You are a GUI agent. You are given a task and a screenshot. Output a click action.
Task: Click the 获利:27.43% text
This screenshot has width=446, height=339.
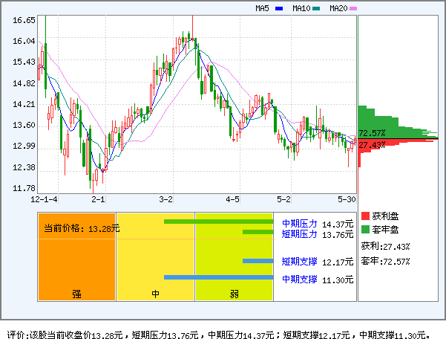[385, 246]
